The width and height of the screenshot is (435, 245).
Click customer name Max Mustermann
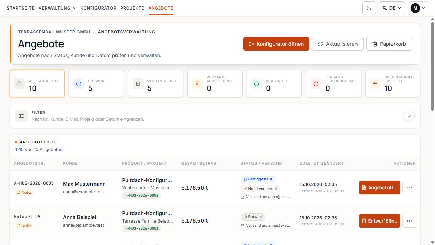84,184
